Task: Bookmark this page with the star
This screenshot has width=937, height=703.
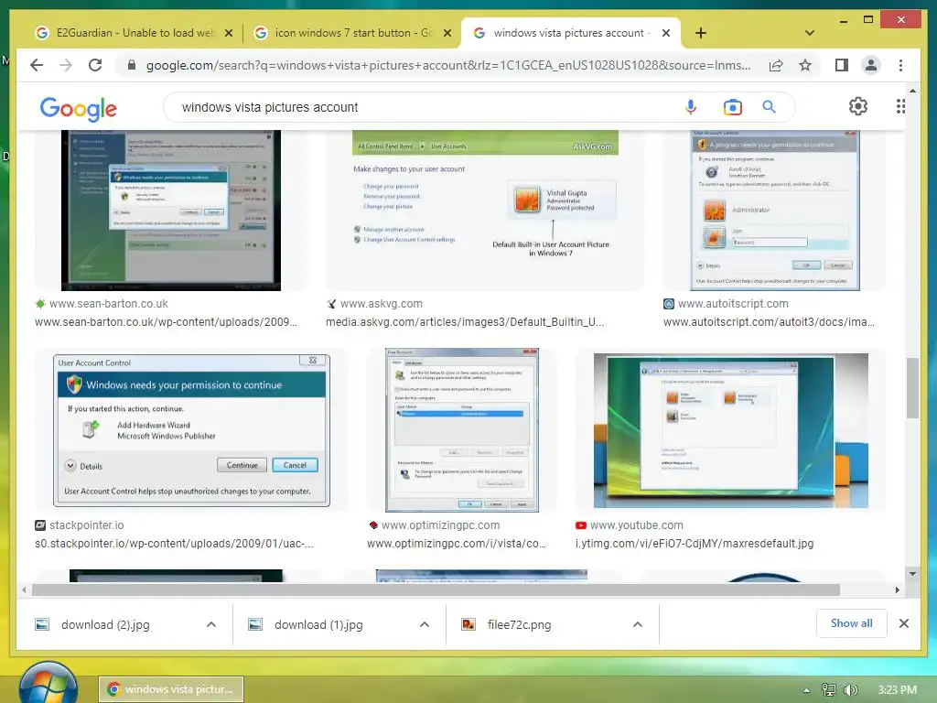Action: [x=805, y=65]
